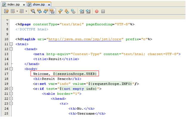Stop macro recording with the gray square
186x119 pixels.
pyautogui.click(x=103, y=11)
